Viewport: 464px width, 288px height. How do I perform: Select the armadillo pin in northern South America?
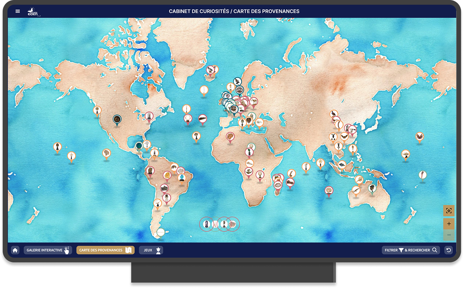point(174,167)
